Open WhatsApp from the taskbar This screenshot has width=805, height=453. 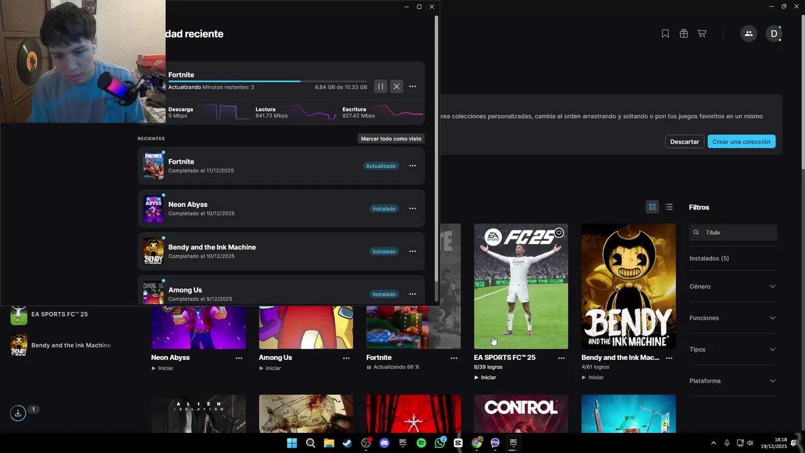(x=440, y=443)
